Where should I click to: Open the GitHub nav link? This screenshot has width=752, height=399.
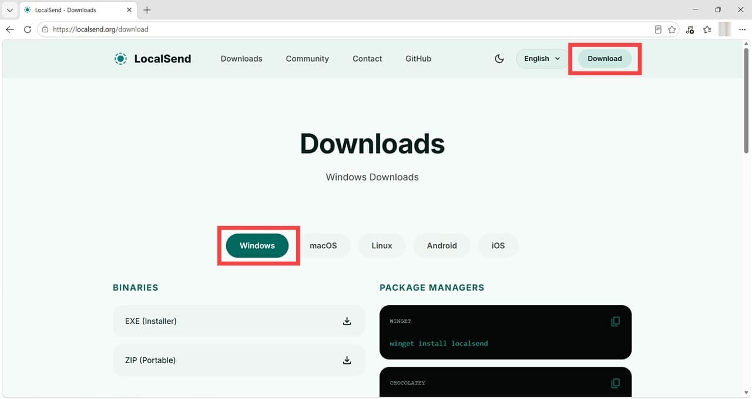tap(418, 59)
